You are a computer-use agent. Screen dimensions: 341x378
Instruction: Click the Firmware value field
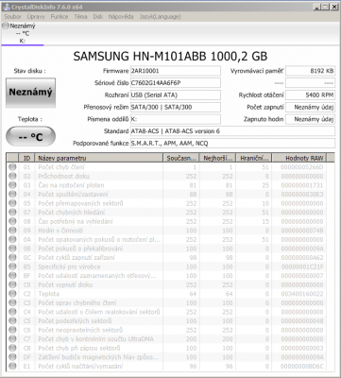176,71
